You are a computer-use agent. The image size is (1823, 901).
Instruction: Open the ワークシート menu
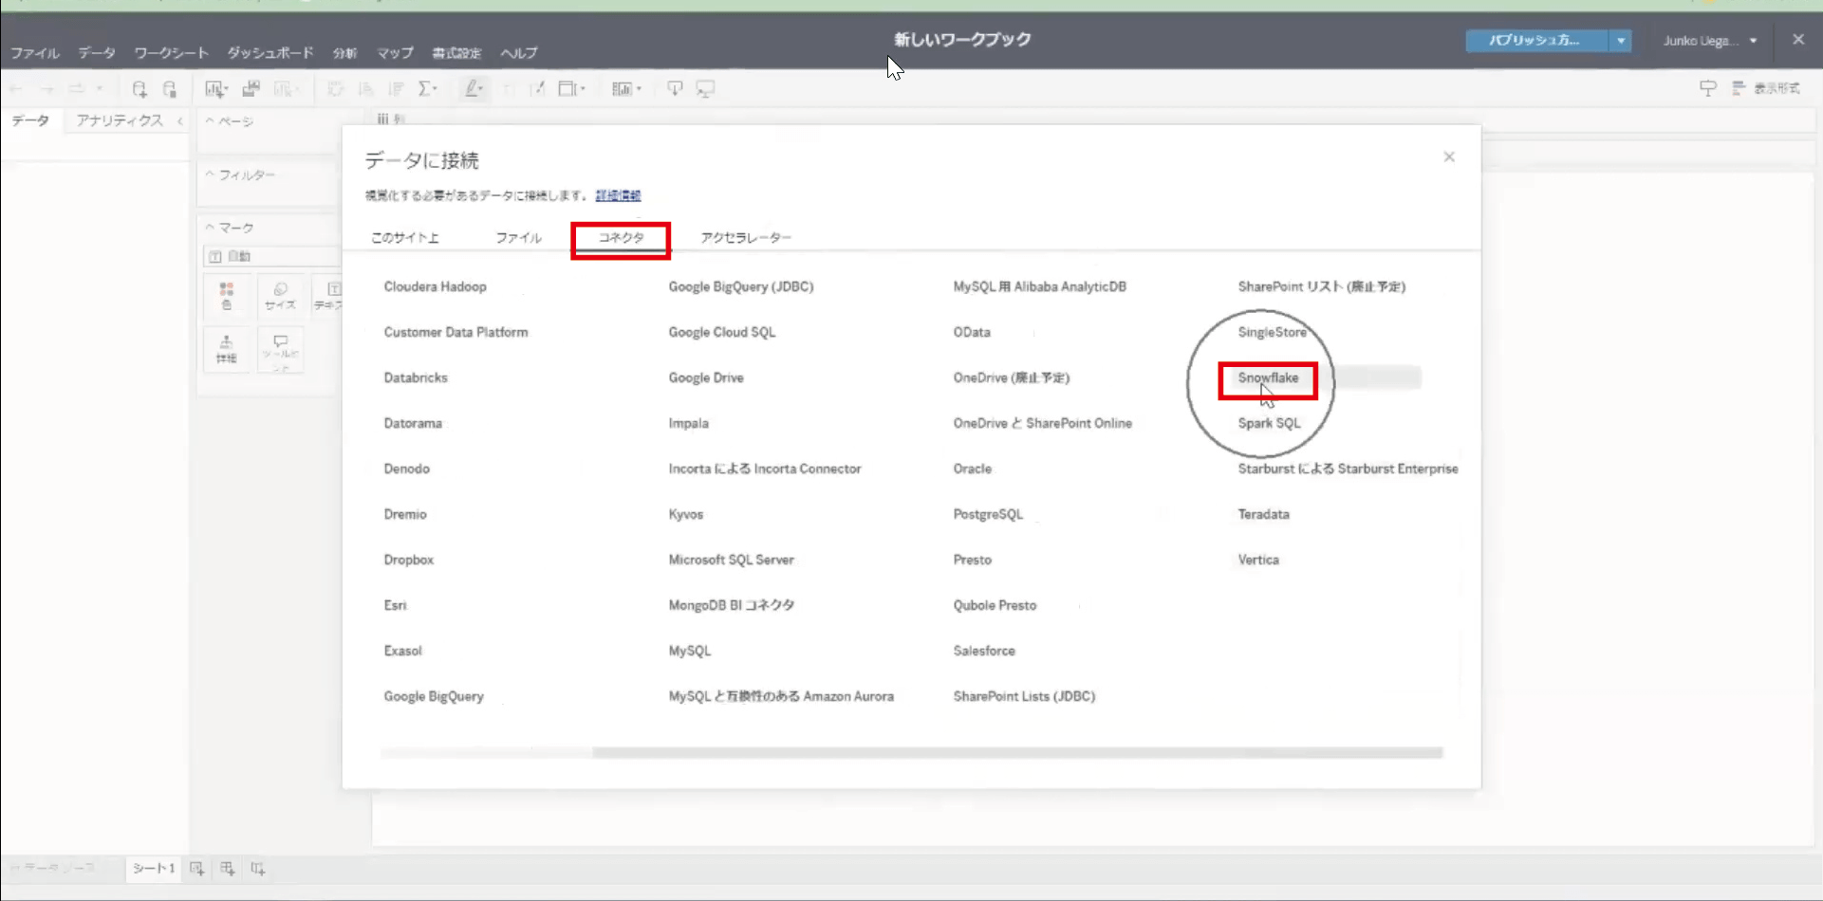pos(171,53)
